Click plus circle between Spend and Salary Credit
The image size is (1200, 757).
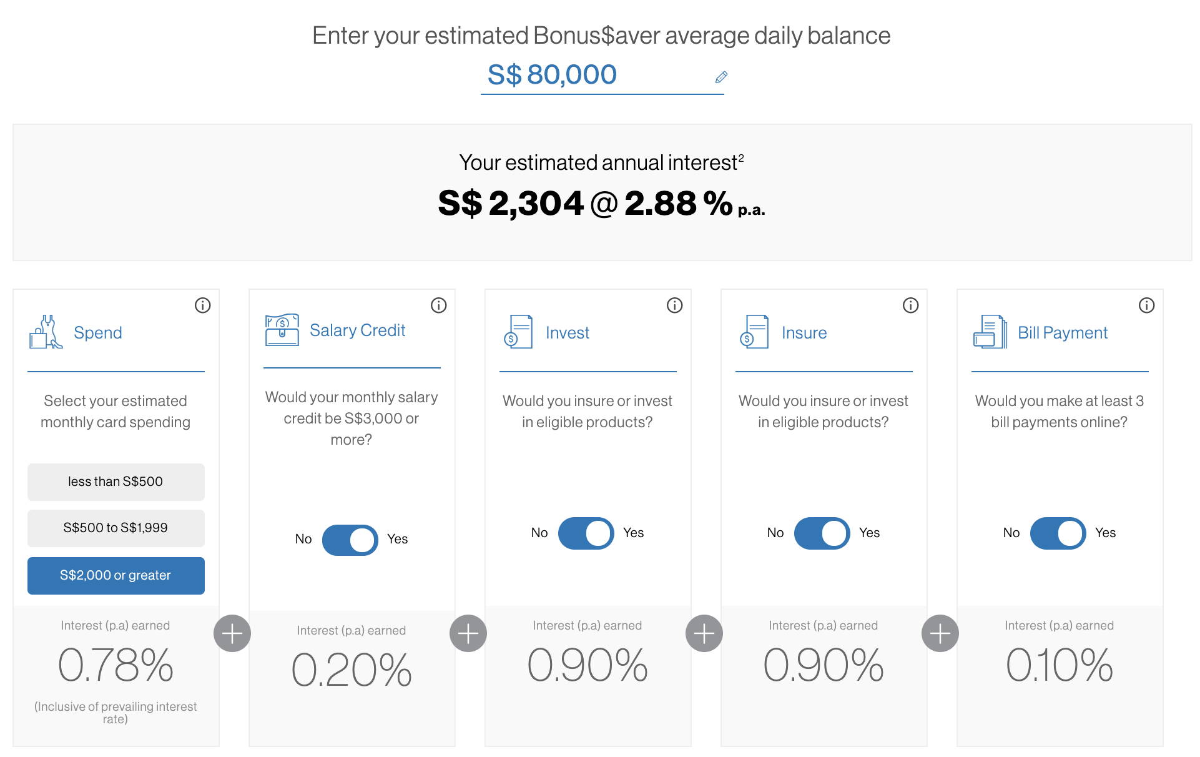click(x=232, y=633)
